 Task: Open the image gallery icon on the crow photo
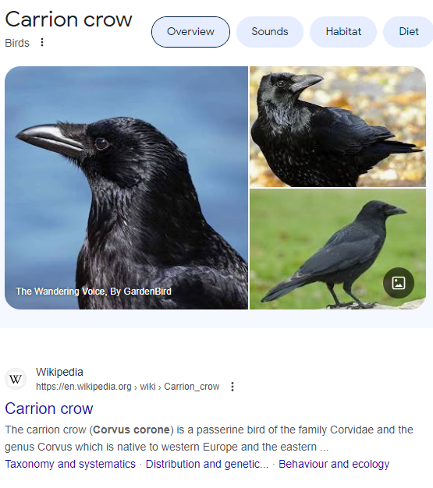pyautogui.click(x=399, y=283)
